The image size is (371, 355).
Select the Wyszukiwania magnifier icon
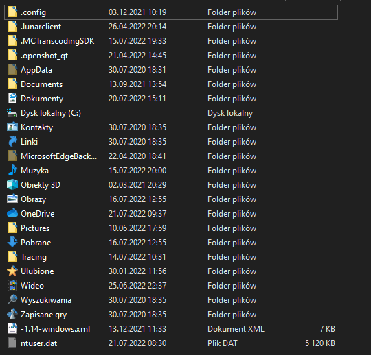[12, 299]
